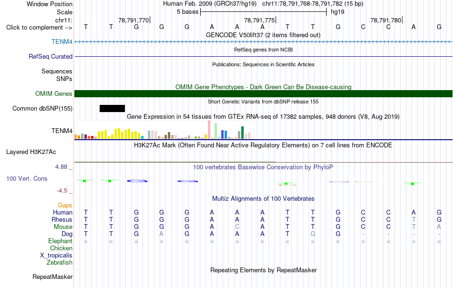Click 'Click to complement' label
This screenshot has width=453, height=288.
pos(39,28)
